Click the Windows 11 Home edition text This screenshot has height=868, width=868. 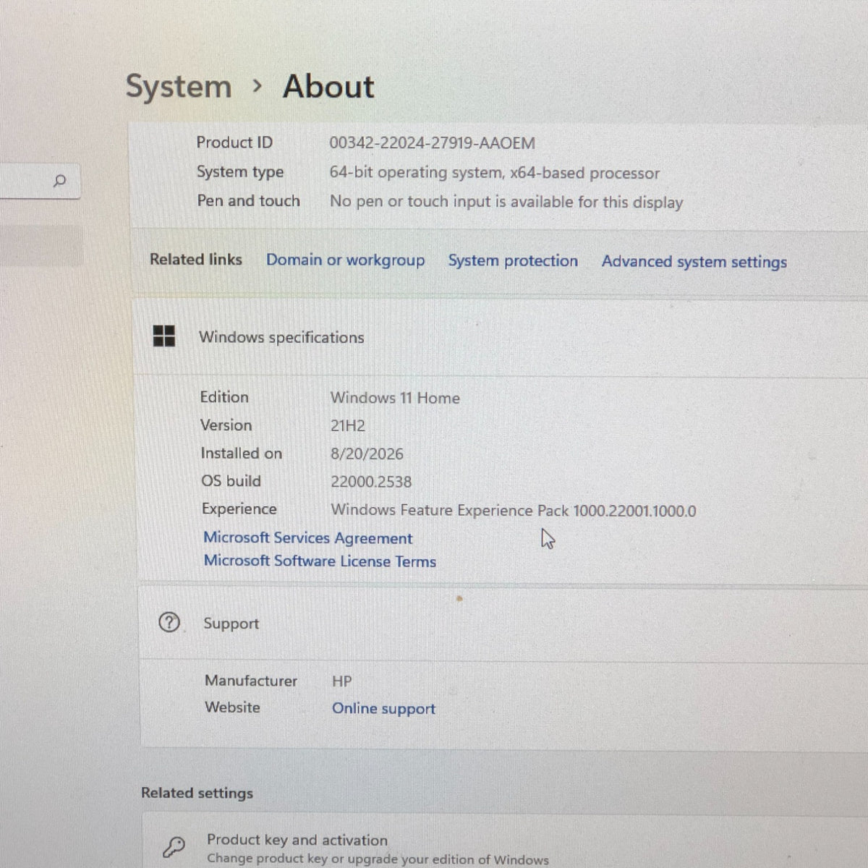pyautogui.click(x=395, y=398)
